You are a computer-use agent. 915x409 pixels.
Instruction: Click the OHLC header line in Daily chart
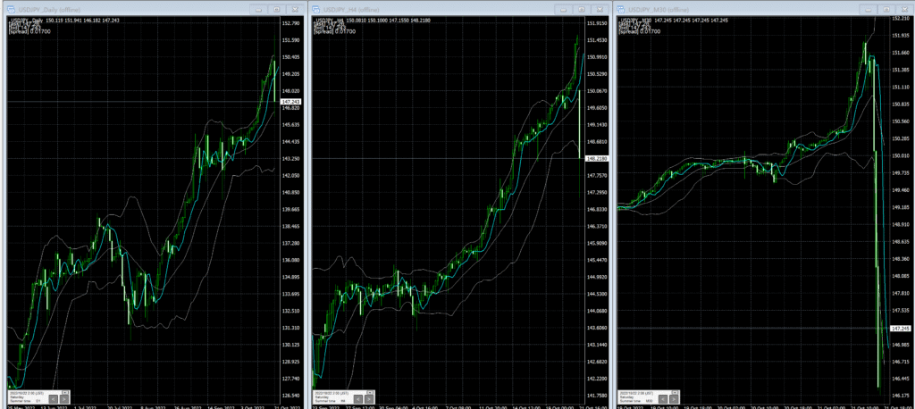[x=64, y=20]
